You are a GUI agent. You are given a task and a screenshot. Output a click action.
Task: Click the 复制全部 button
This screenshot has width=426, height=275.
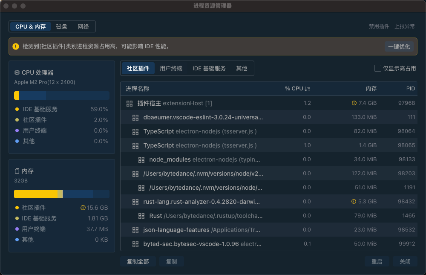point(138,261)
